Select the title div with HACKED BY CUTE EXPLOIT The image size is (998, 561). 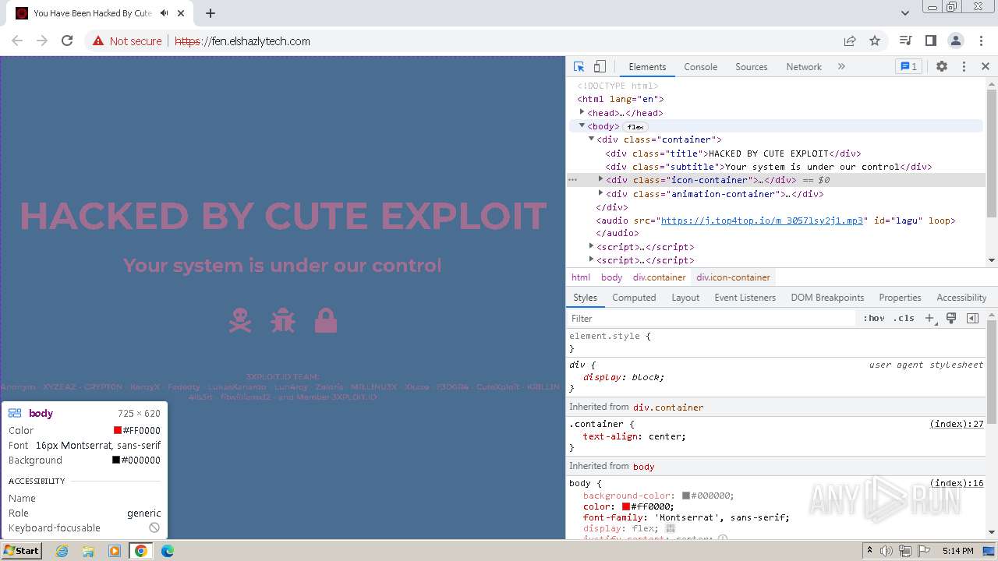pyautogui.click(x=733, y=153)
